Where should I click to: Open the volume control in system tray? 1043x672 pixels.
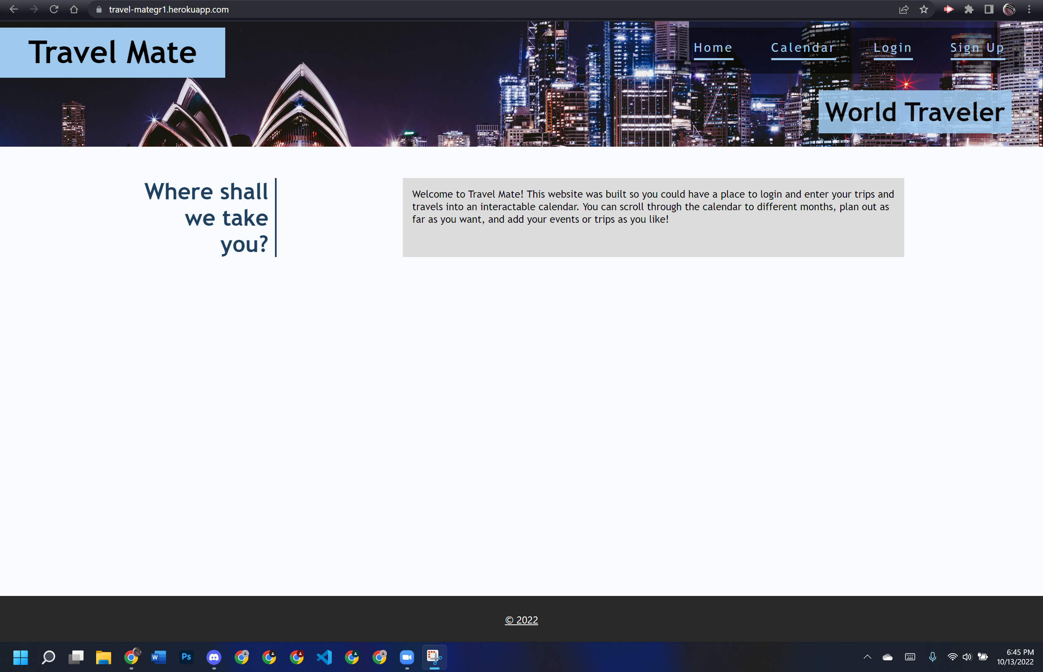967,657
